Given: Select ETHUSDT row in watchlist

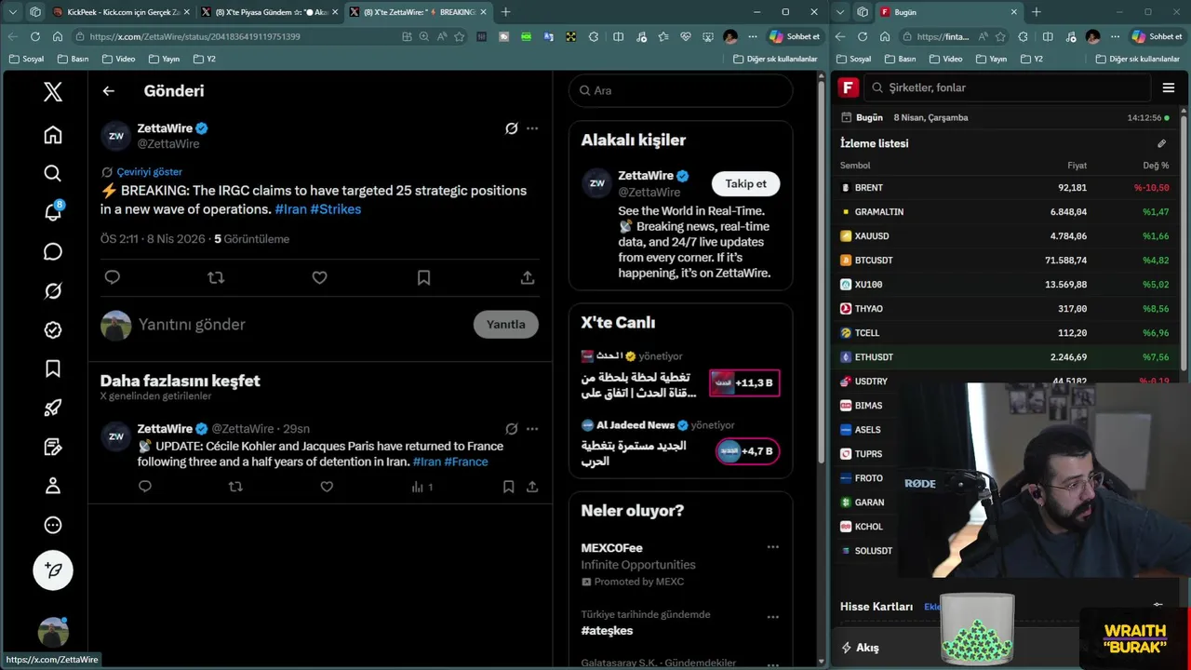Looking at the screenshot, I should pyautogui.click(x=1005, y=357).
